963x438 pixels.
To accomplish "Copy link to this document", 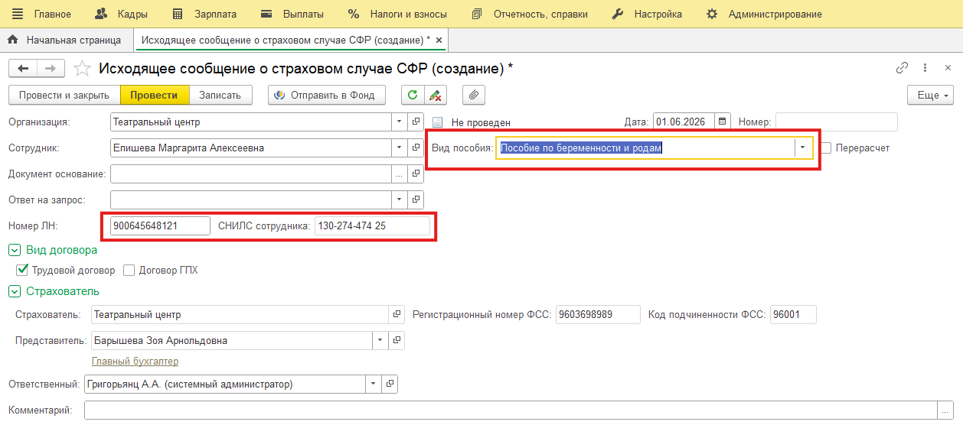I will [903, 67].
